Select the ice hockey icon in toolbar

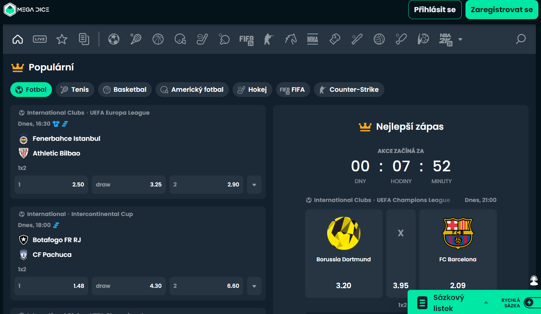tap(202, 39)
